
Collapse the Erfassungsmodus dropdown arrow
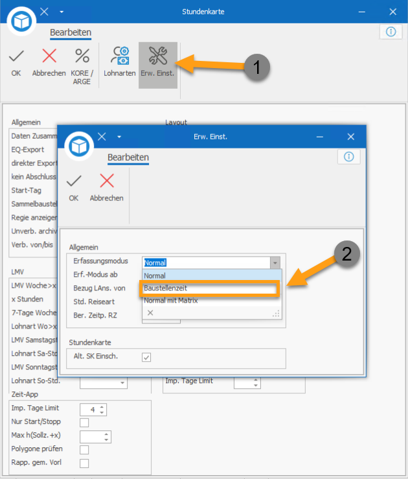point(275,263)
